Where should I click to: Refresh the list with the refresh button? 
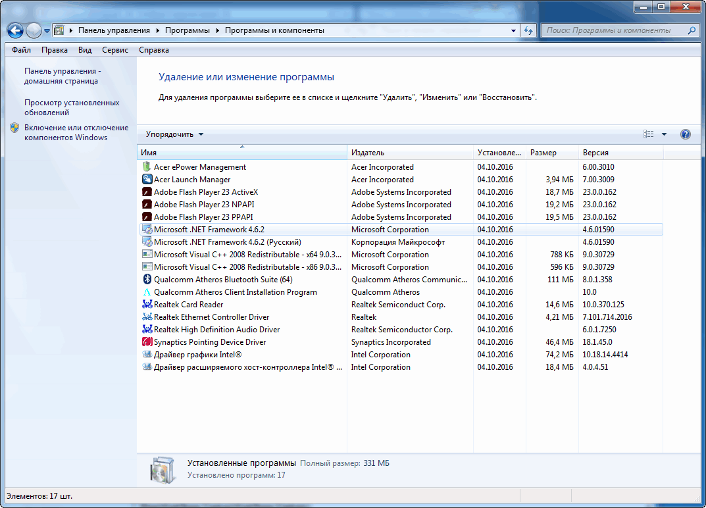pyautogui.click(x=528, y=31)
